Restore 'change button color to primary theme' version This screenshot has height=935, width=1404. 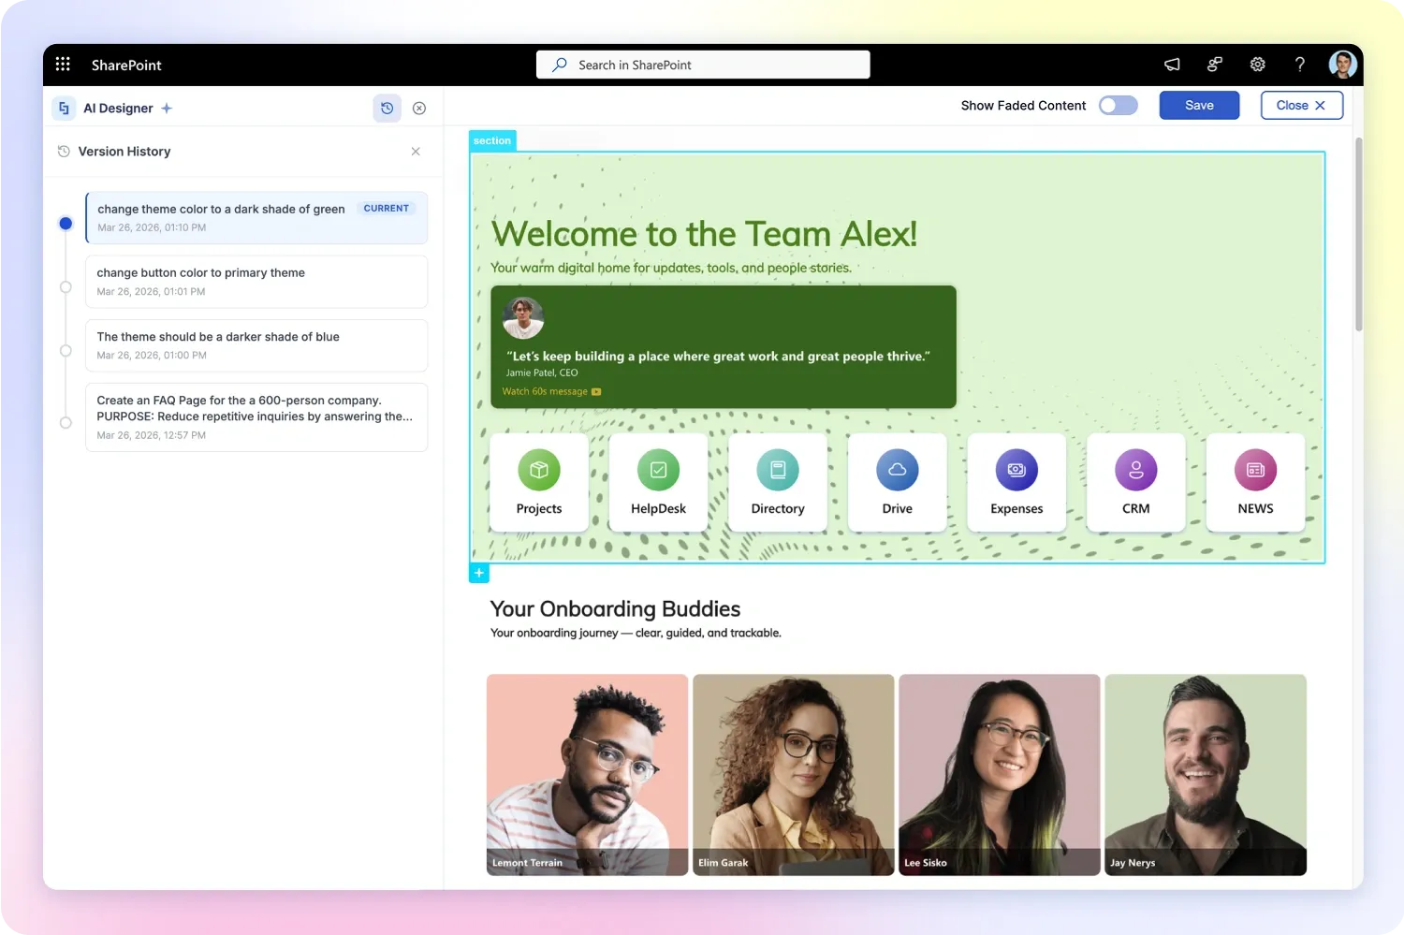click(x=256, y=282)
